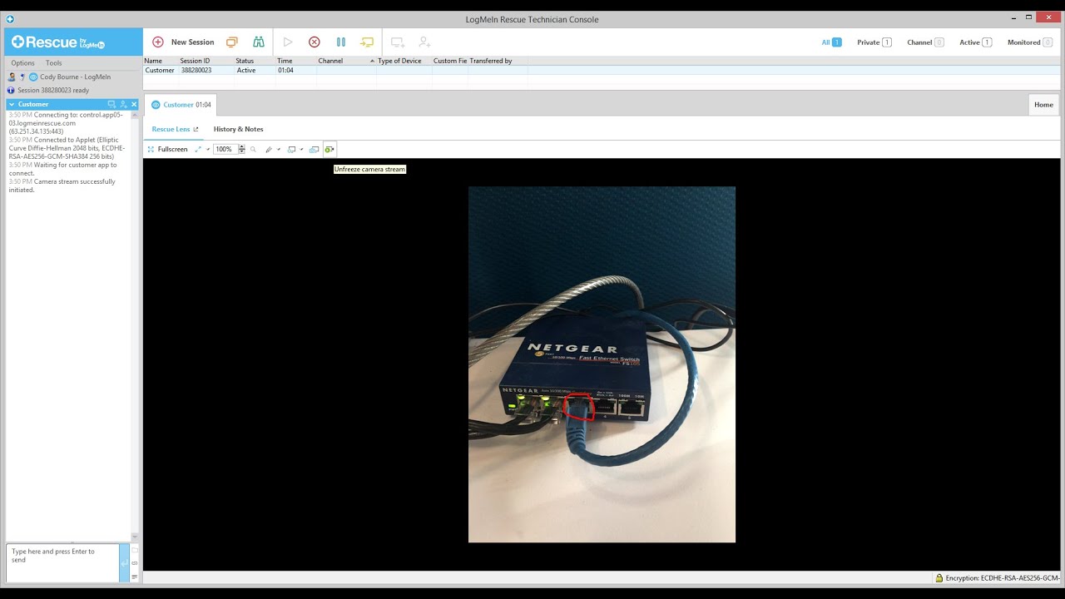Image resolution: width=1065 pixels, height=599 pixels.
Task: Open the Tools menu
Action: point(54,63)
